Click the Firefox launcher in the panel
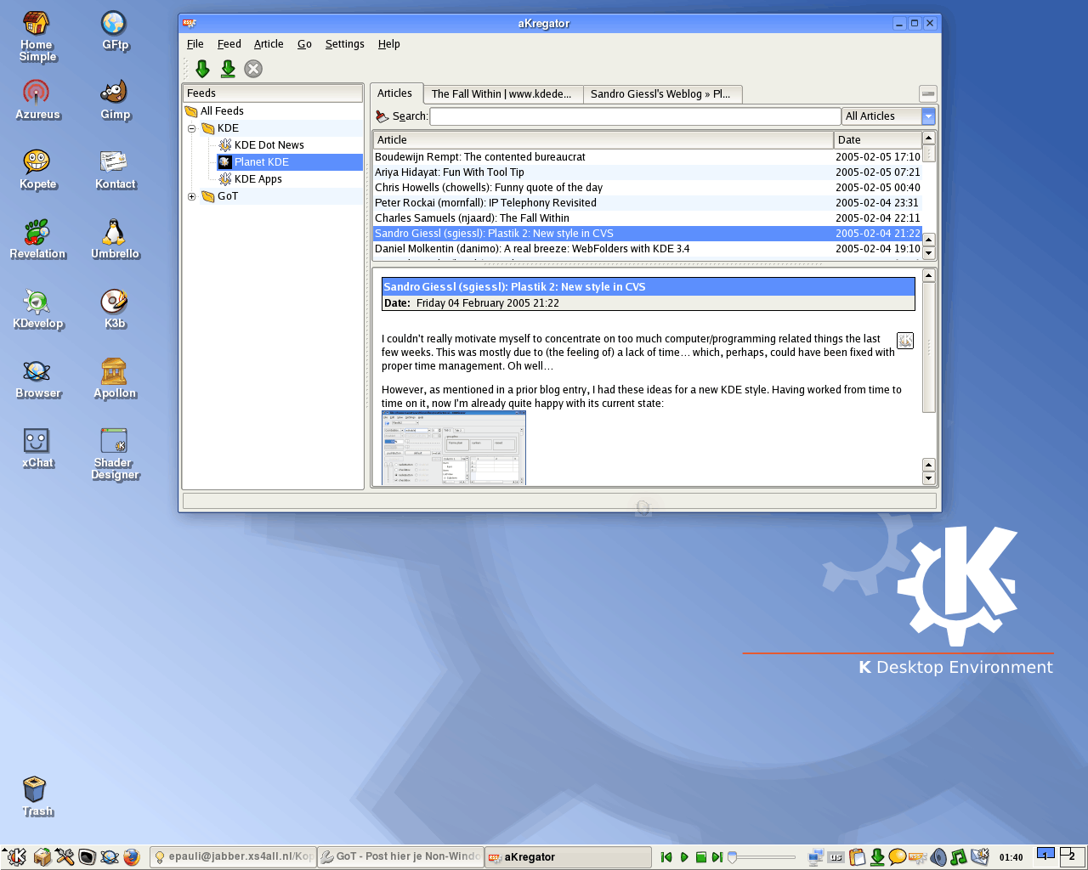Image resolution: width=1088 pixels, height=870 pixels. pos(131,857)
